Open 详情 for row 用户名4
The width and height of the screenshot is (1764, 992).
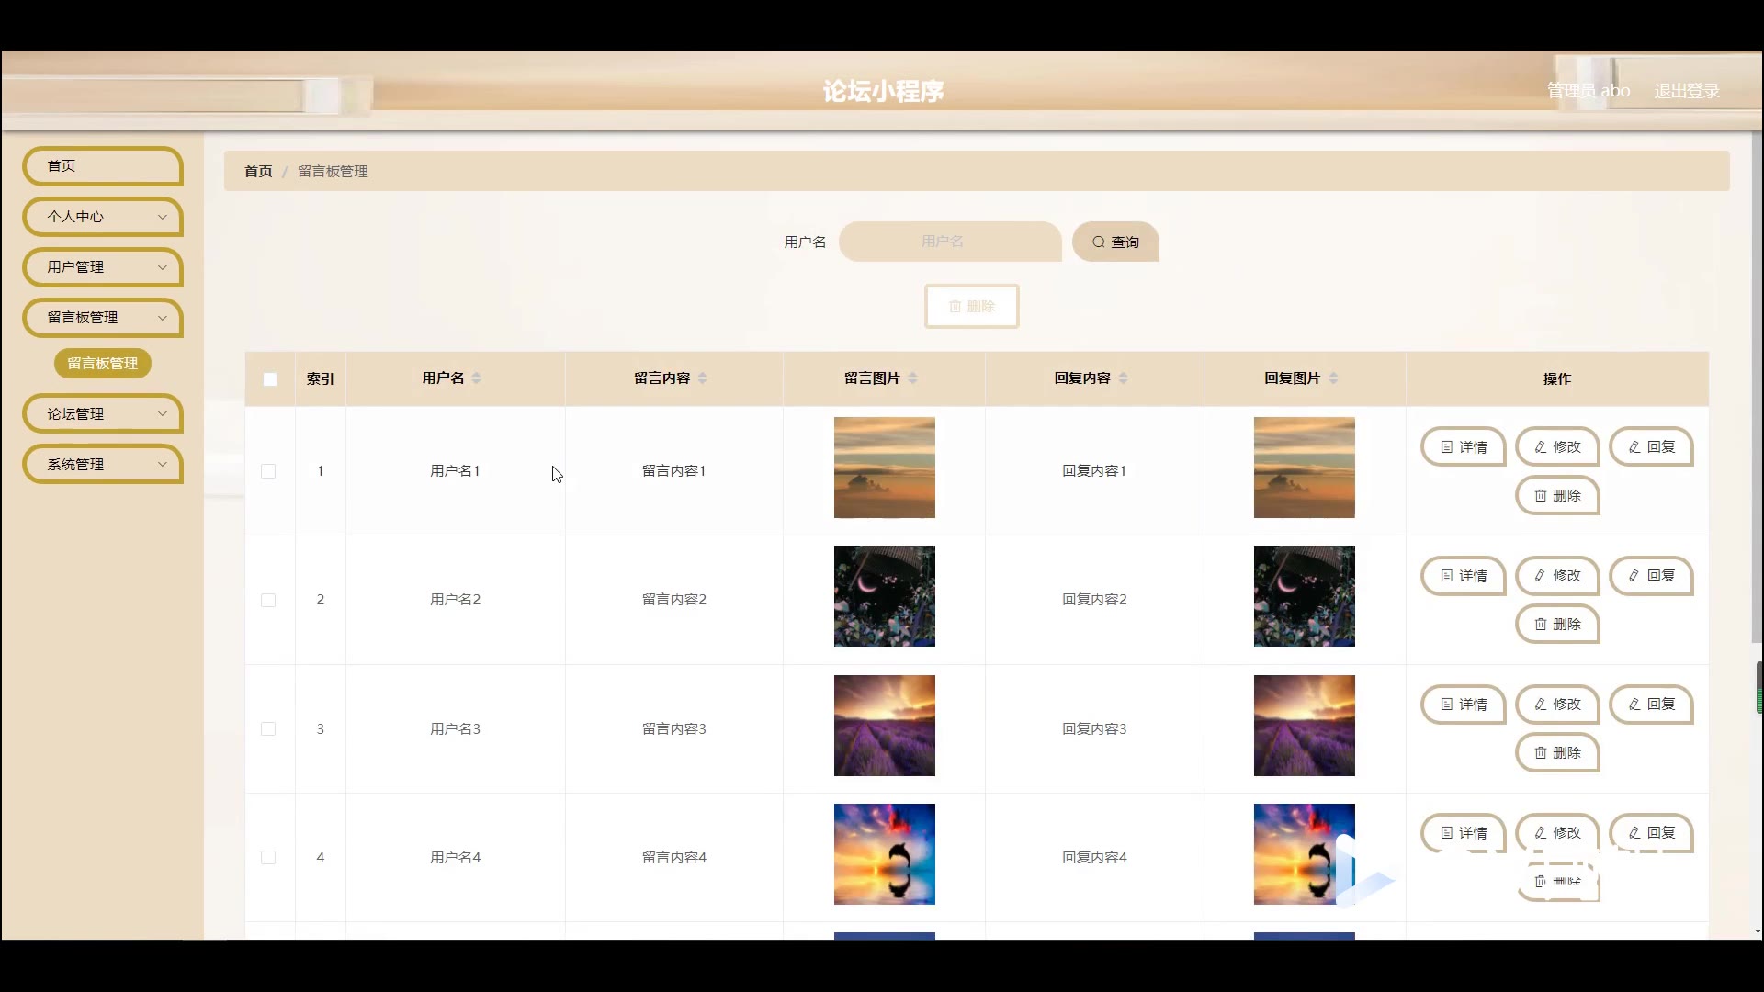tap(1463, 833)
